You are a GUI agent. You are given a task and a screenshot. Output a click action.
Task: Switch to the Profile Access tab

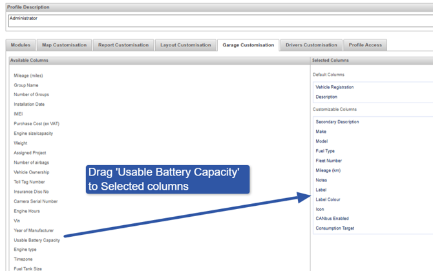coord(365,45)
